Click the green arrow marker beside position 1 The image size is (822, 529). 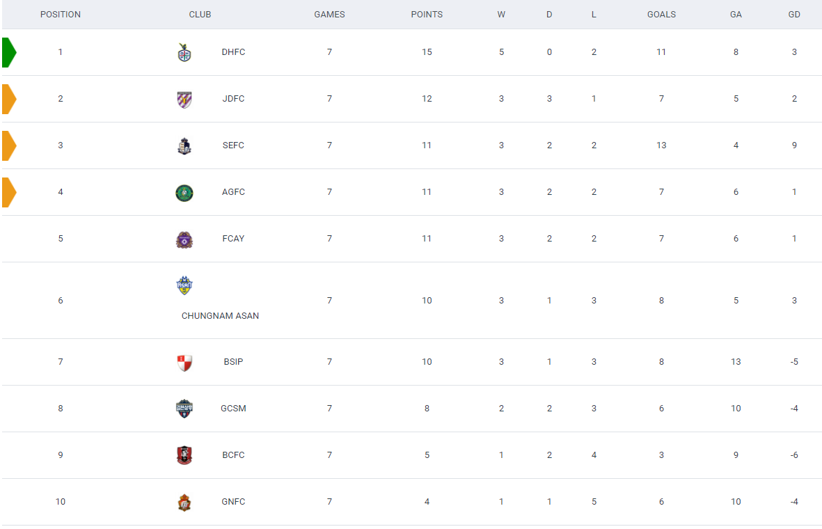pyautogui.click(x=10, y=52)
